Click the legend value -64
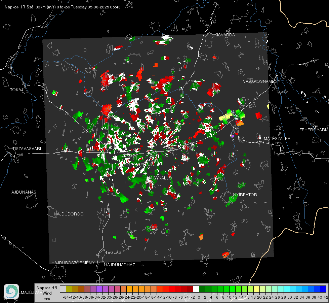Viewport: 329px width, 303px height. pos(66,297)
